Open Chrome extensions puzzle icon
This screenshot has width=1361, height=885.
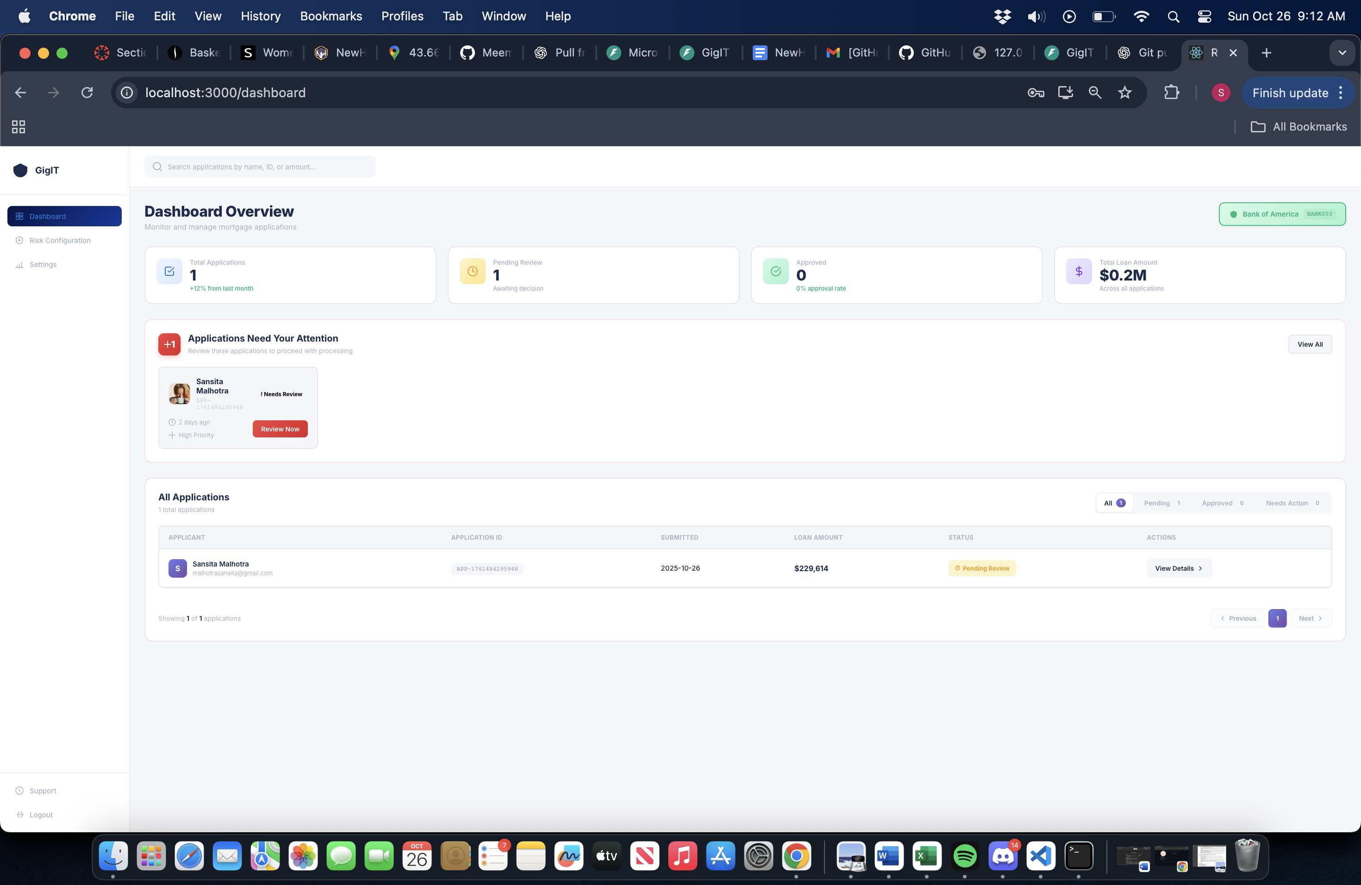1171,93
